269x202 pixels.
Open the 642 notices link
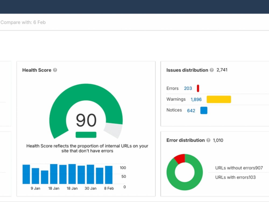[x=191, y=111]
